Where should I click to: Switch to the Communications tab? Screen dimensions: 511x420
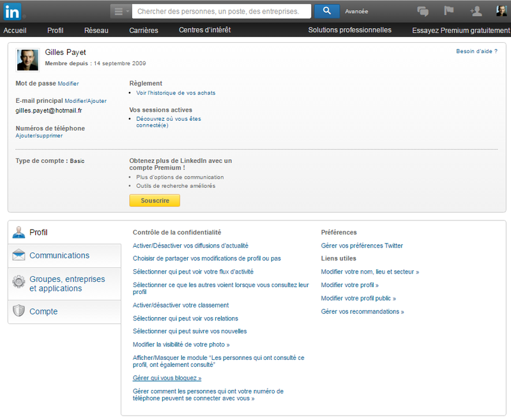(65, 256)
